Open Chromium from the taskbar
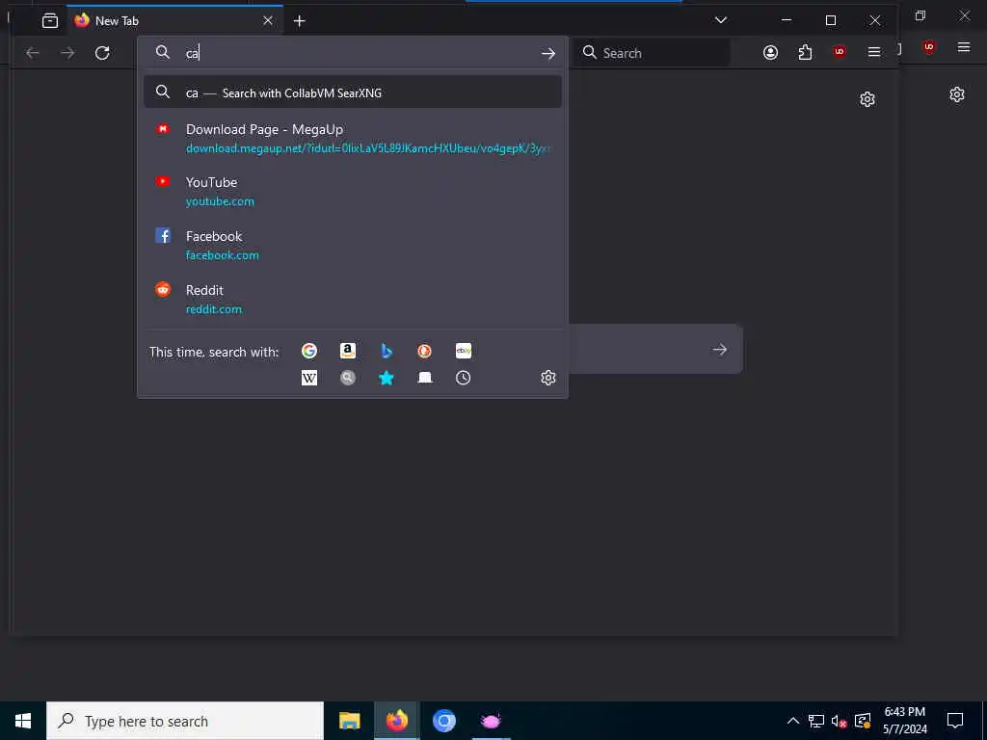This screenshot has width=987, height=740. point(443,721)
